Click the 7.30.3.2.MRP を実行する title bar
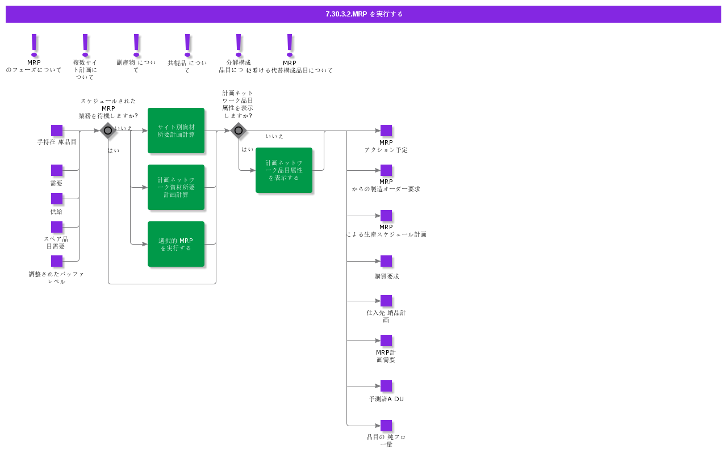Screen dimensions: 727x454 [x=363, y=14]
